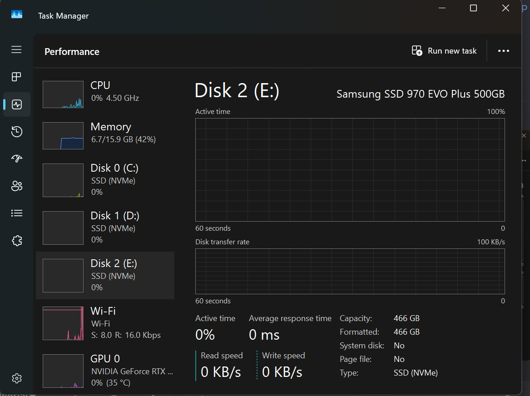Open the hamburger navigation menu
The width and height of the screenshot is (530, 396).
click(16, 49)
